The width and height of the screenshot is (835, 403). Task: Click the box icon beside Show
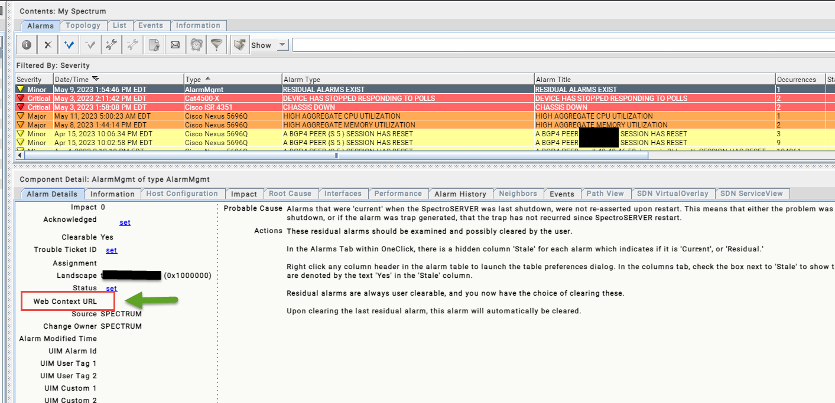tap(239, 45)
